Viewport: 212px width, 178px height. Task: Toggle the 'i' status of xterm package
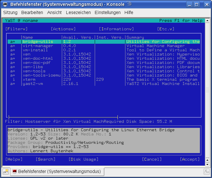13,80
